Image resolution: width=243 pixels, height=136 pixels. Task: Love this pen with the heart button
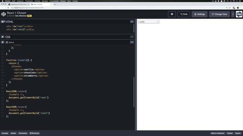pyautogui.click(x=172, y=14)
